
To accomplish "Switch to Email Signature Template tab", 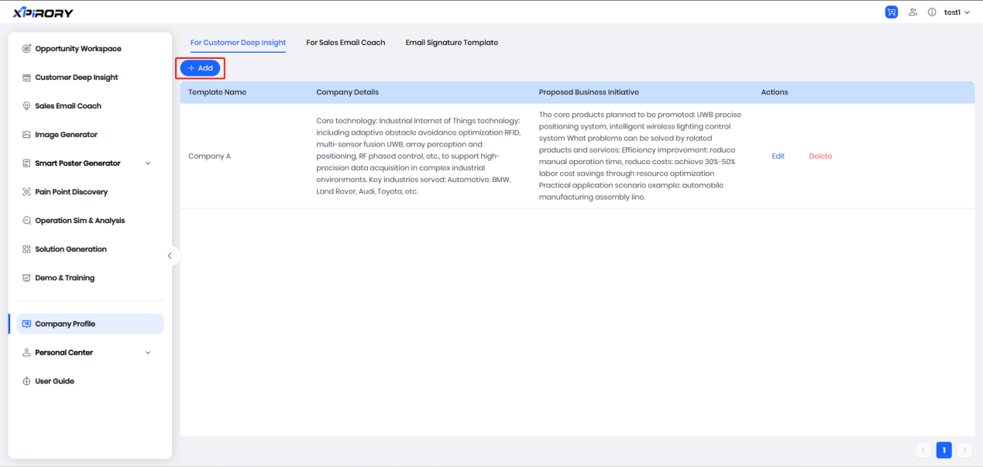I will click(452, 43).
